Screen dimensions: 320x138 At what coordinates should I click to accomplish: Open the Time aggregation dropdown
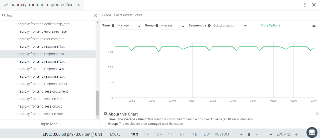(x=129, y=26)
